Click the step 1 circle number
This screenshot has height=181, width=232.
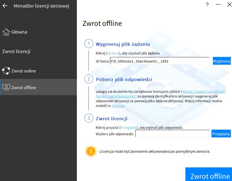[x=89, y=44]
